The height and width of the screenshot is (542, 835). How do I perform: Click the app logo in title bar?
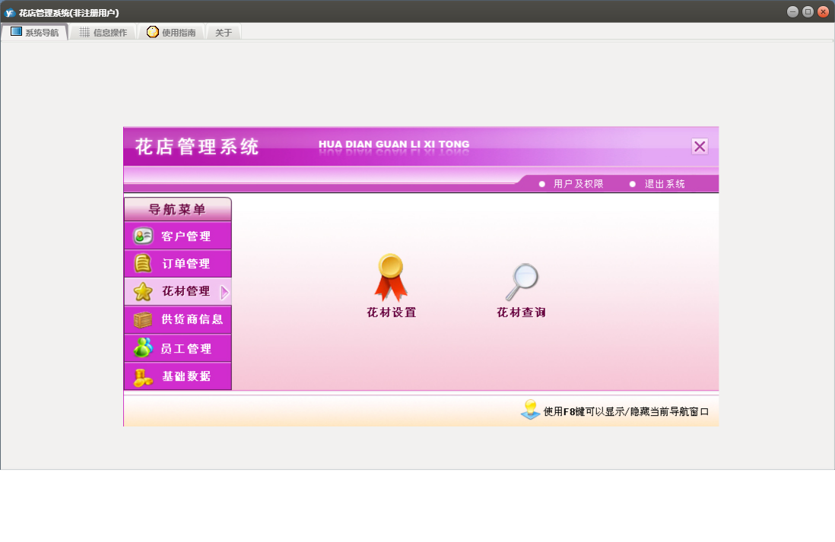click(10, 13)
